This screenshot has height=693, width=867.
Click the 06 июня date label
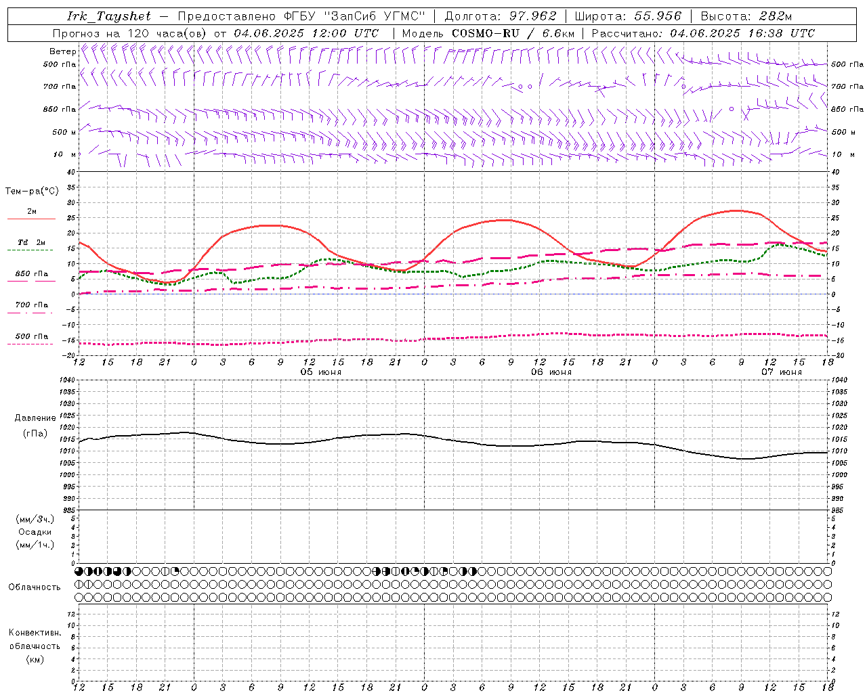551,372
